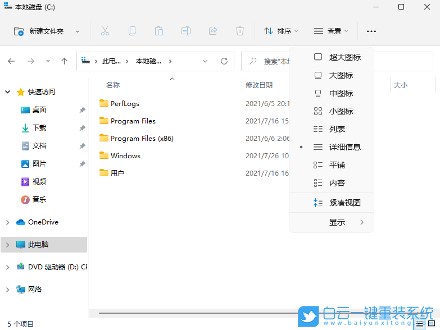
Task: Click the 2021/7/26 date of Windows
Action: tap(267, 156)
